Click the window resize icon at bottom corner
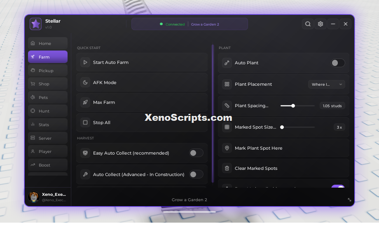Screen dimensions: 379x235 coord(349,200)
